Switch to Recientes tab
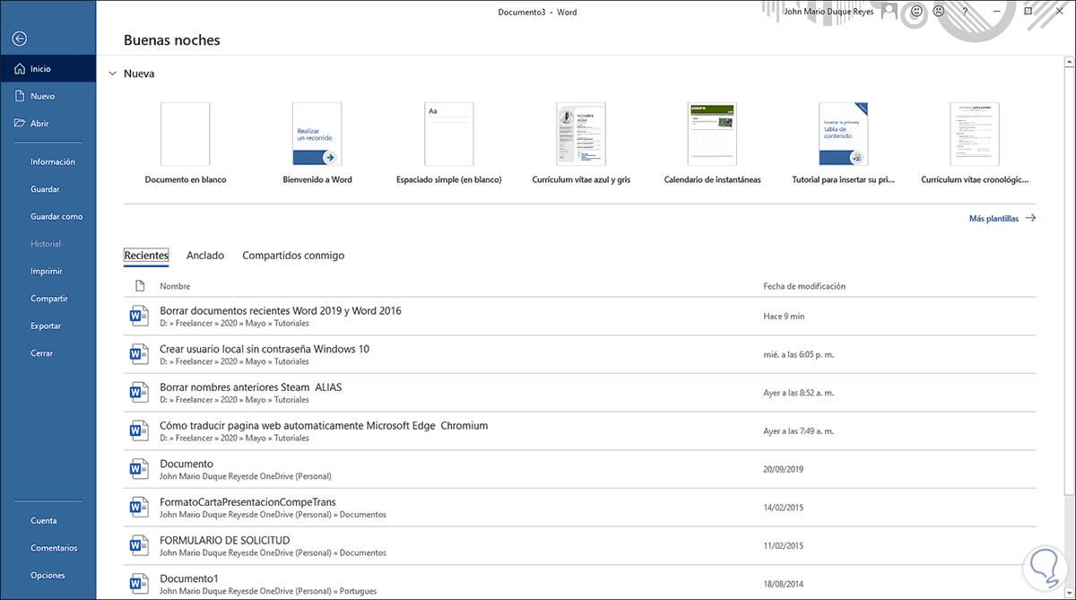 (146, 256)
